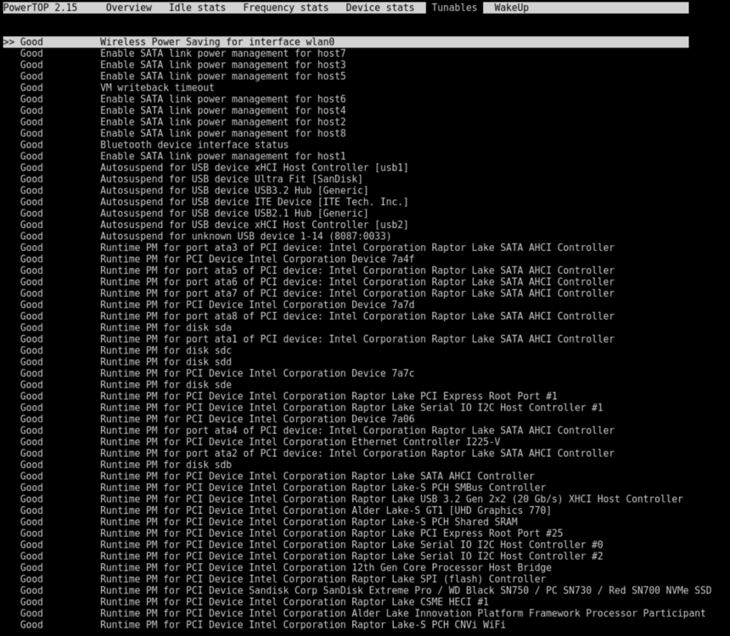
Task: Select Runtime PM for I2C Host Controller #1
Action: (312, 407)
